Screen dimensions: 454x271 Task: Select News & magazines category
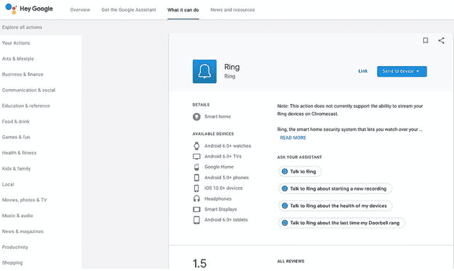[x=22, y=231]
